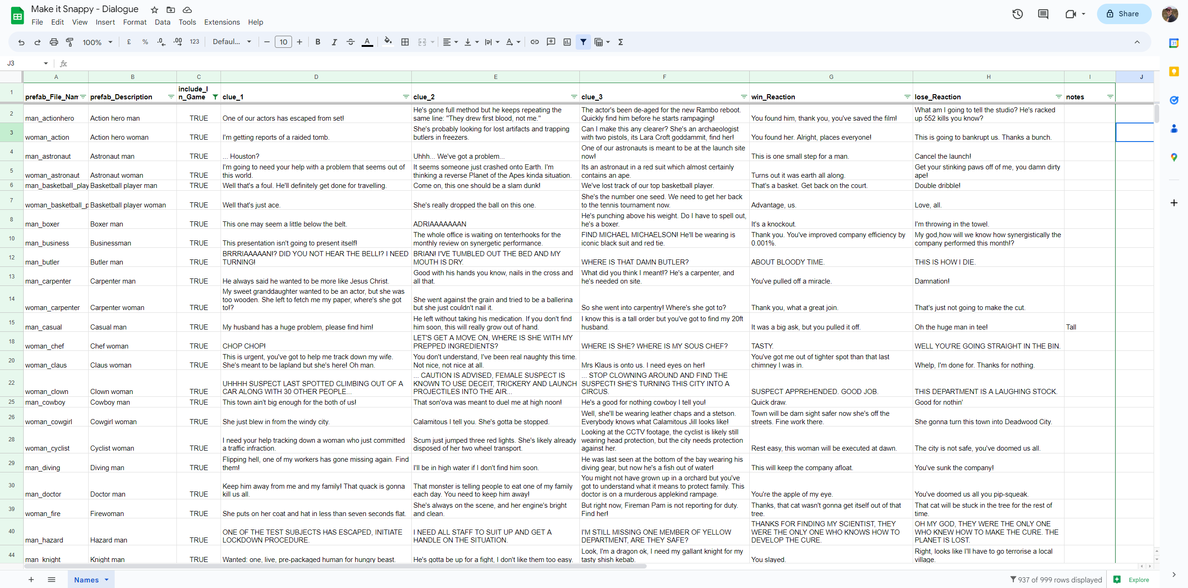Click the Share button
The height and width of the screenshot is (588, 1188).
(x=1123, y=14)
